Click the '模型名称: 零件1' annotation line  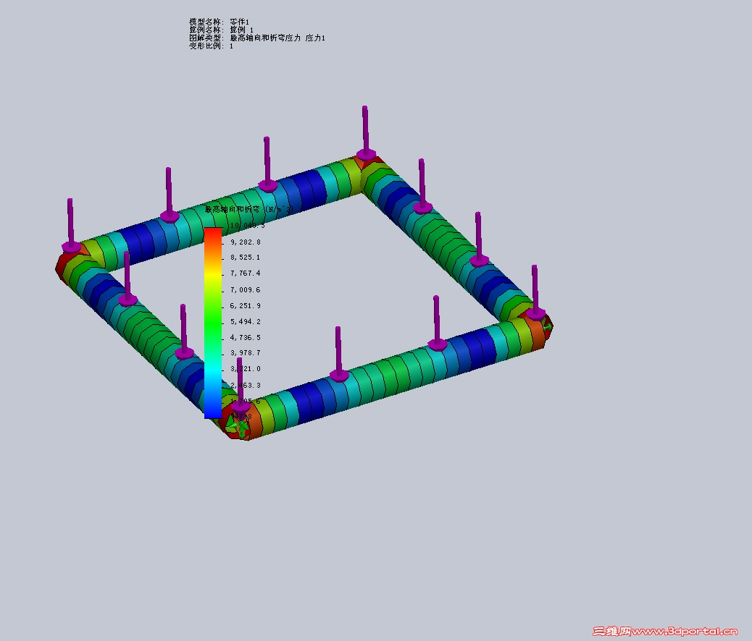(220, 22)
